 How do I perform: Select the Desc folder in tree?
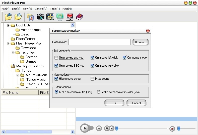pos(25,34)
